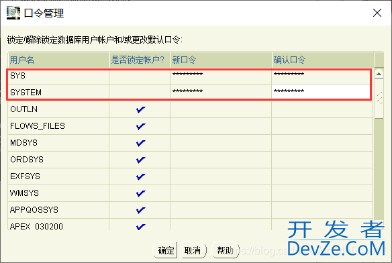Toggle lock checkmark for EXFSYS account
Viewport: 392px width, 263px height.
pyautogui.click(x=140, y=176)
